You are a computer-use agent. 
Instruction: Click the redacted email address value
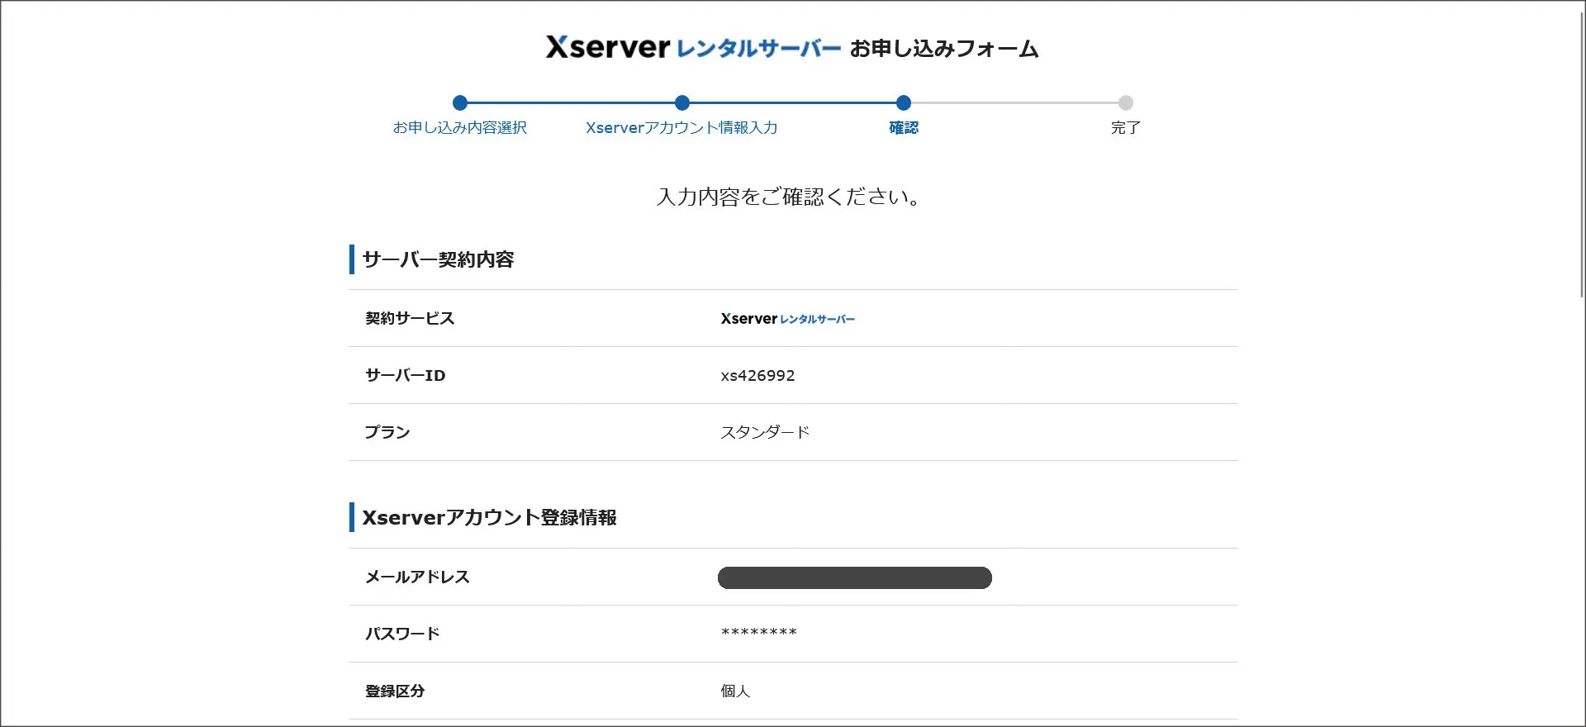pos(855,577)
